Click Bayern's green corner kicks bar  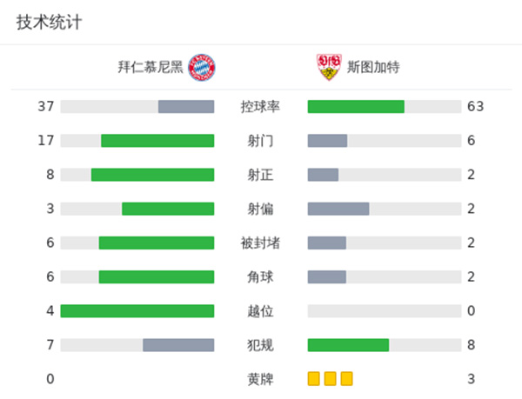click(x=157, y=277)
